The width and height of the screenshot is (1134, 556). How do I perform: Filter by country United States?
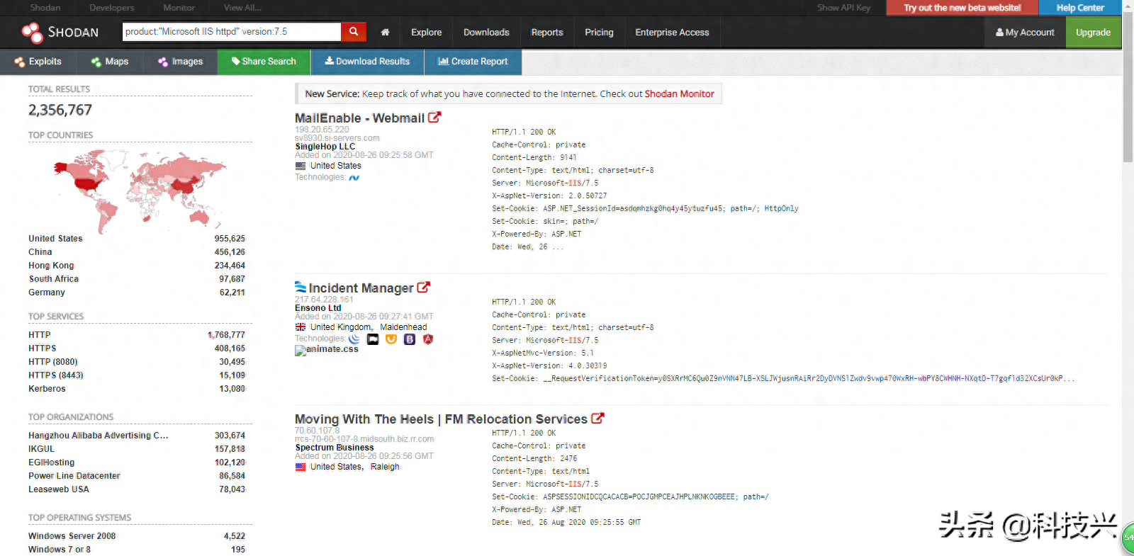[x=55, y=239]
